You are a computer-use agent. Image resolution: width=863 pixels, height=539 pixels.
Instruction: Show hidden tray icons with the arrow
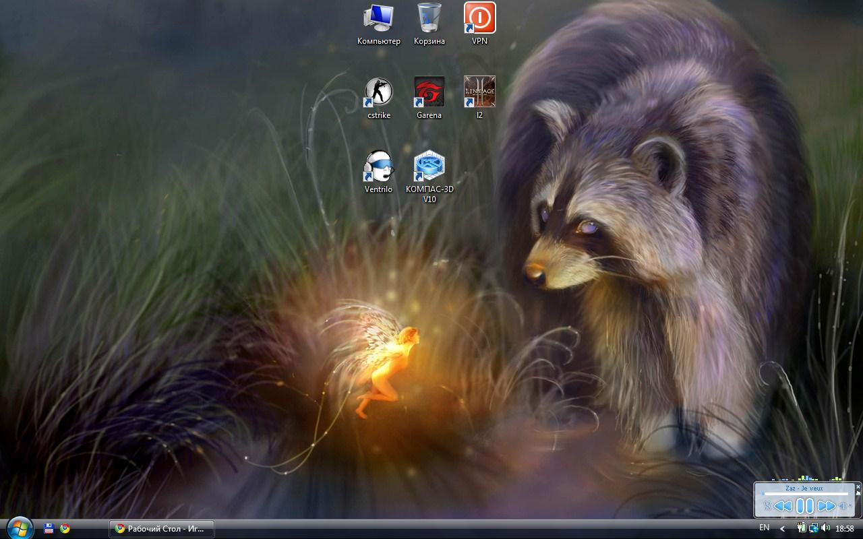pyautogui.click(x=783, y=529)
